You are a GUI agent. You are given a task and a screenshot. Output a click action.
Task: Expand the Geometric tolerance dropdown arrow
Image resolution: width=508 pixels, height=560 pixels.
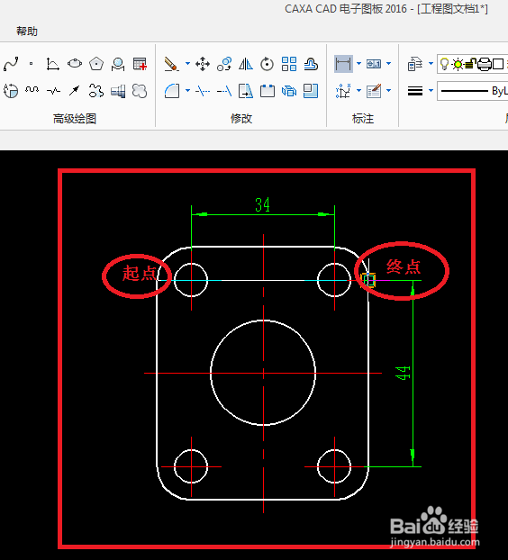point(389,64)
